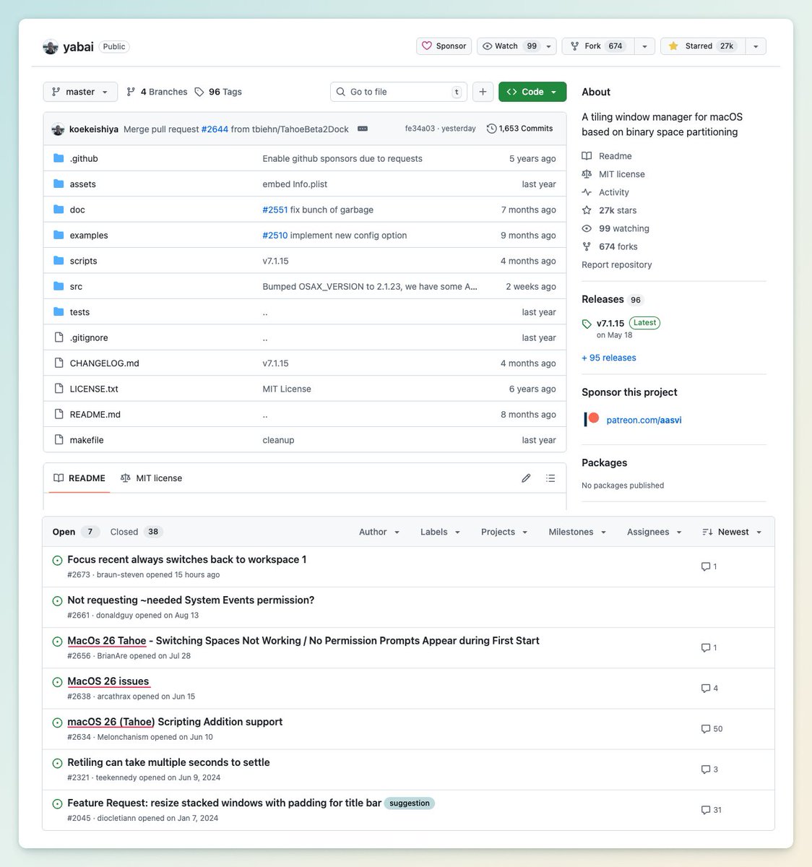Click the 4 comments icon on issue #2638

click(x=709, y=689)
